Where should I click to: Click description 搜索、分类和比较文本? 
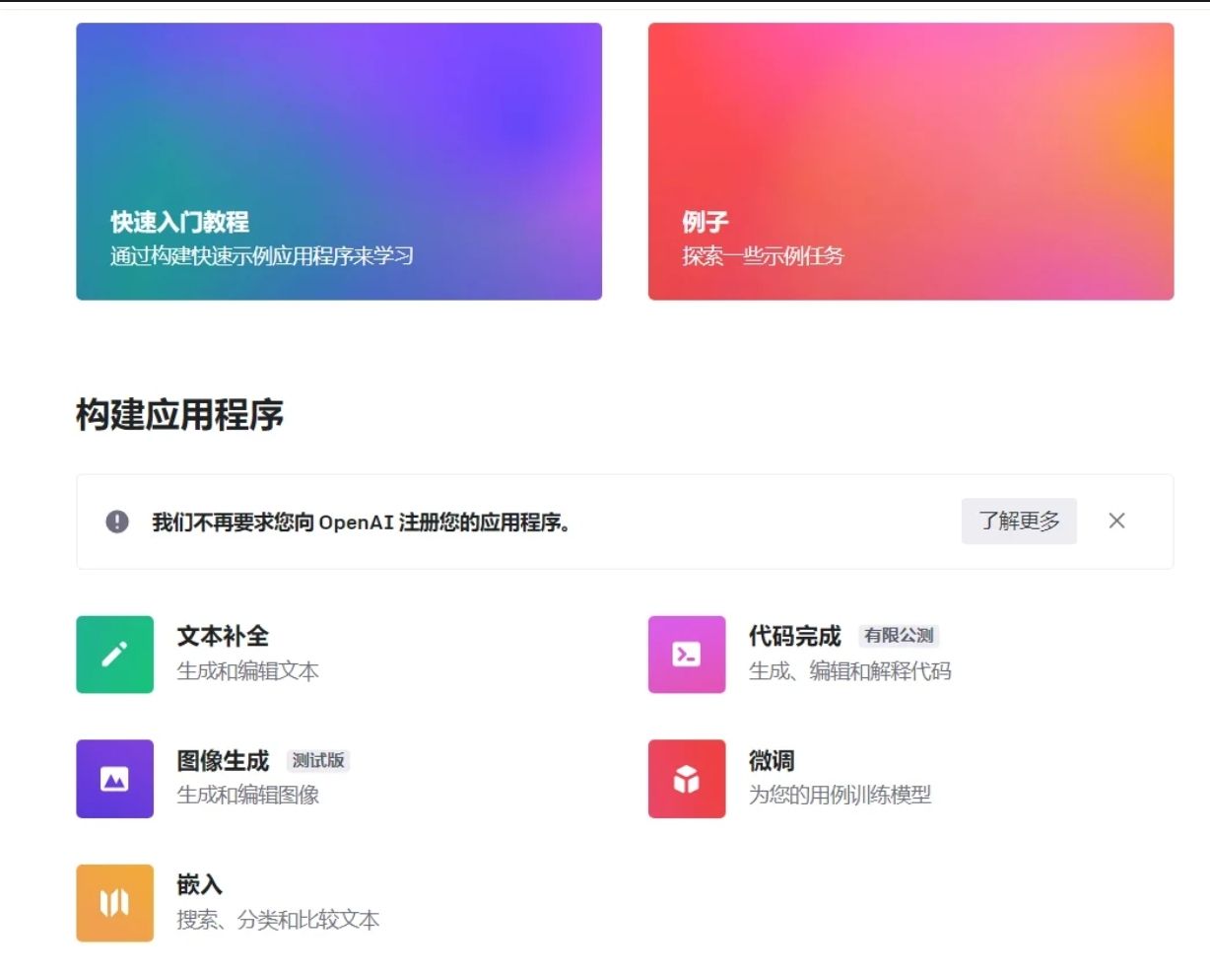[278, 920]
